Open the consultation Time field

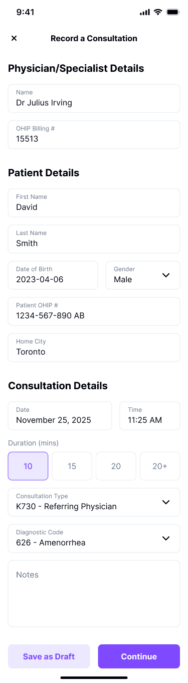point(150,416)
